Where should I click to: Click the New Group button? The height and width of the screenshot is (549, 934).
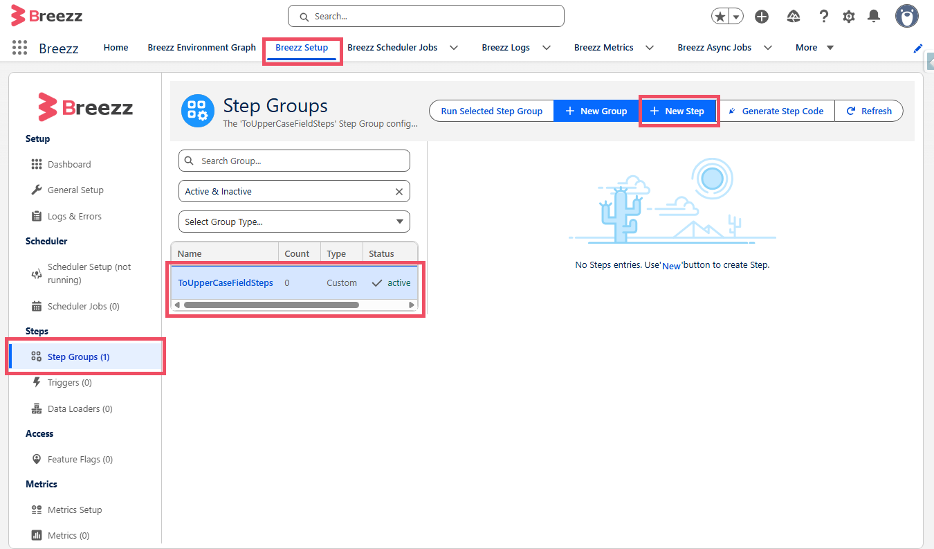[x=596, y=111]
